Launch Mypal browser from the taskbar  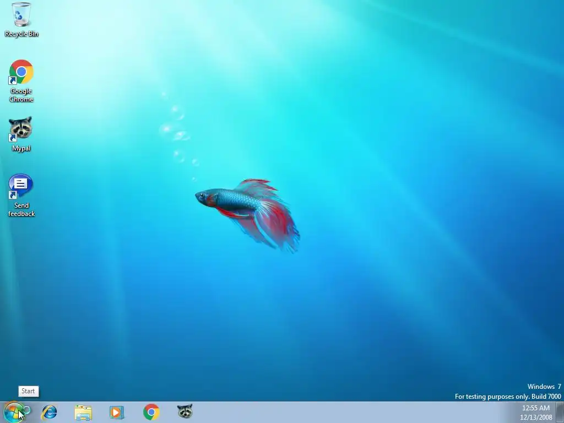click(185, 411)
